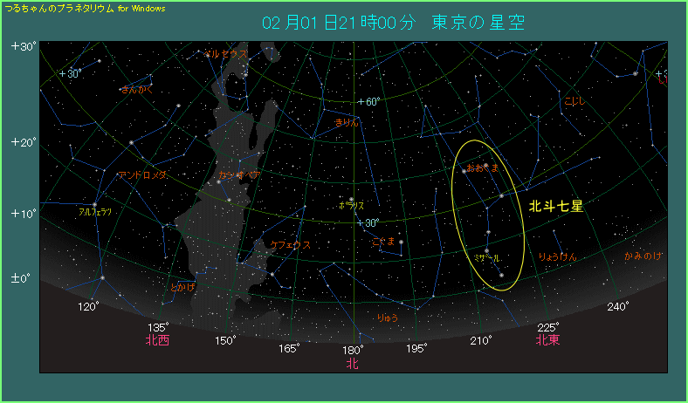Click the 北西 direction marker
This screenshot has width=688, height=403.
click(158, 340)
